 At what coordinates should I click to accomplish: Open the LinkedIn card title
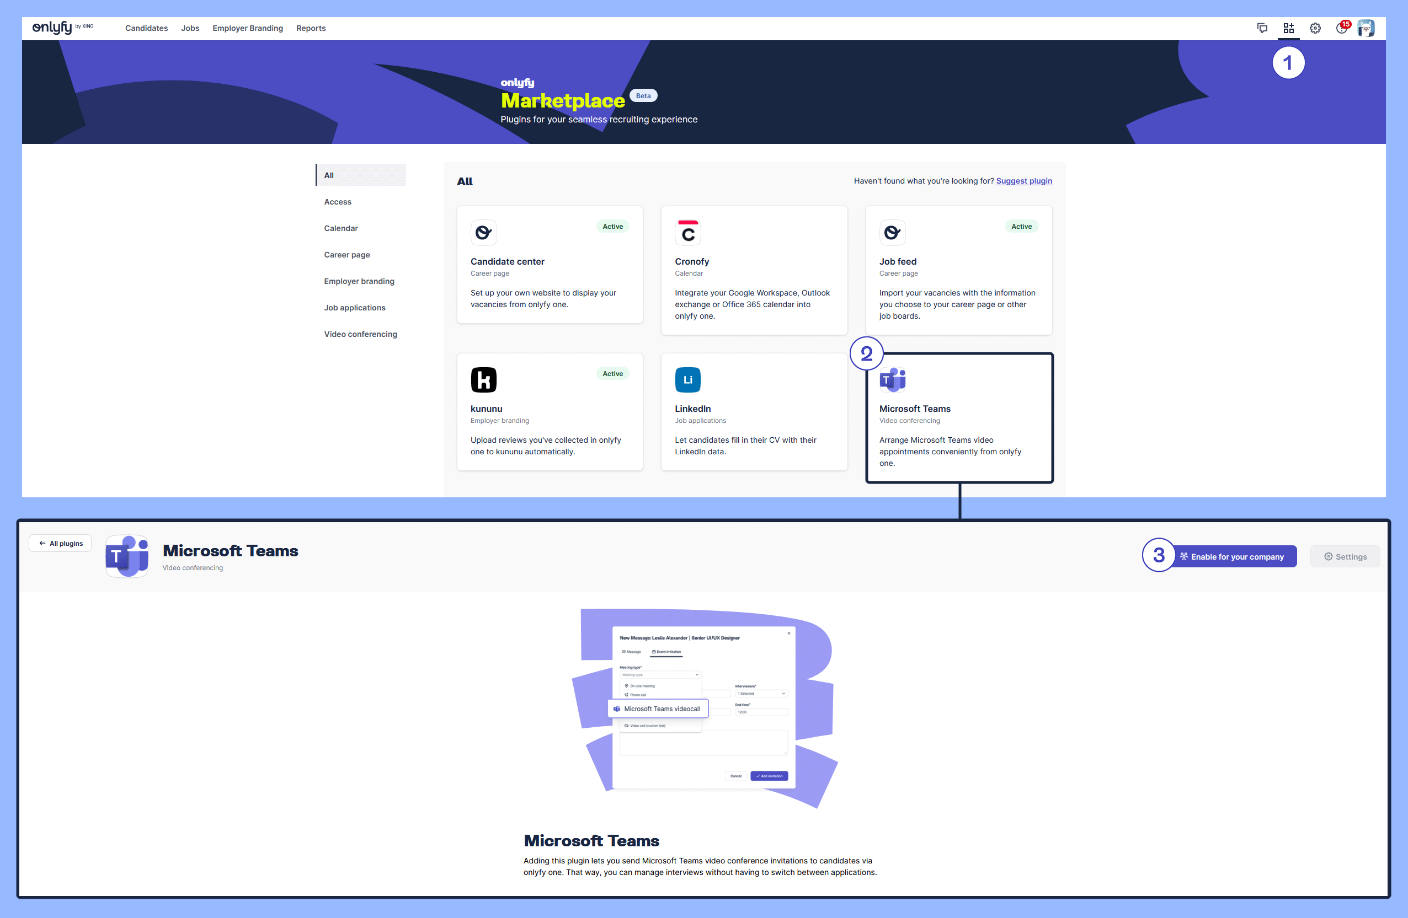click(693, 409)
